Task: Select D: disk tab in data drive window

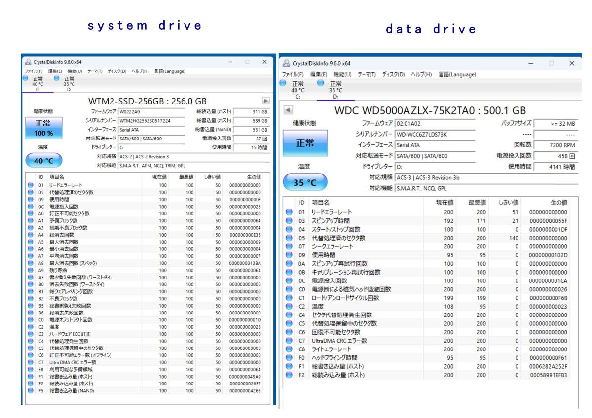Action: [x=334, y=90]
